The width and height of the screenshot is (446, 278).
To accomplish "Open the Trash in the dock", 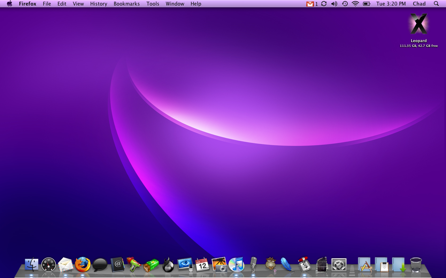I will [x=416, y=265].
